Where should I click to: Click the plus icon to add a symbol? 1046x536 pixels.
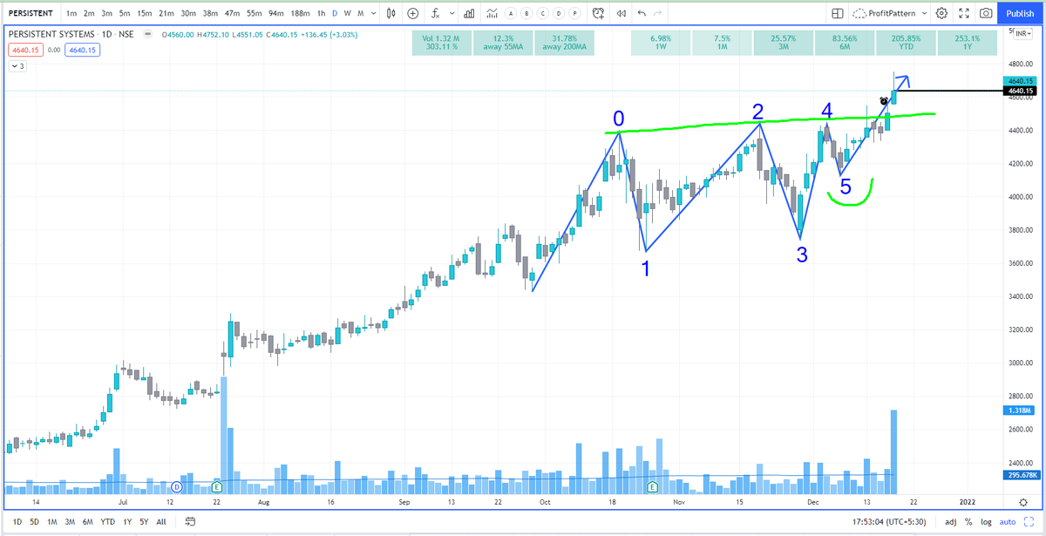[412, 13]
